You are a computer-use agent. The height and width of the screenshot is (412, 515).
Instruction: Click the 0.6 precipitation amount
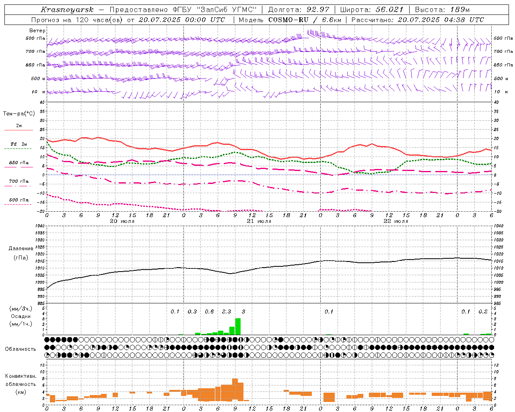tap(209, 311)
